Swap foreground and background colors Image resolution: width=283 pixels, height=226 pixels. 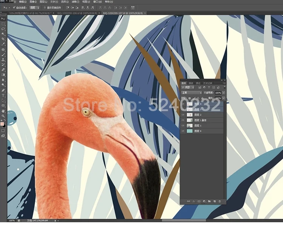pyautogui.click(x=5, y=120)
